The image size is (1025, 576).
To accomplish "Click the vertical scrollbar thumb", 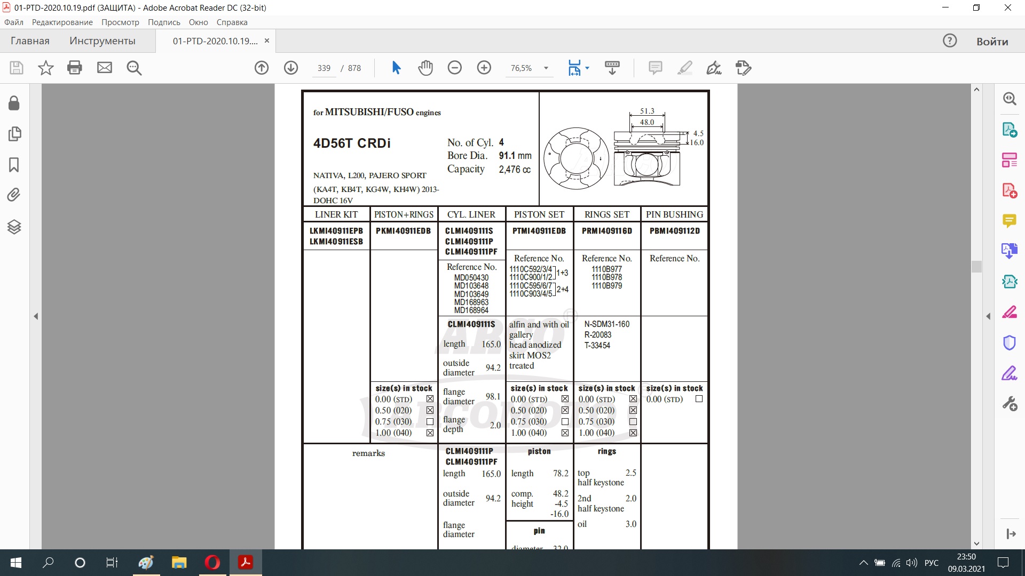I will point(976,266).
